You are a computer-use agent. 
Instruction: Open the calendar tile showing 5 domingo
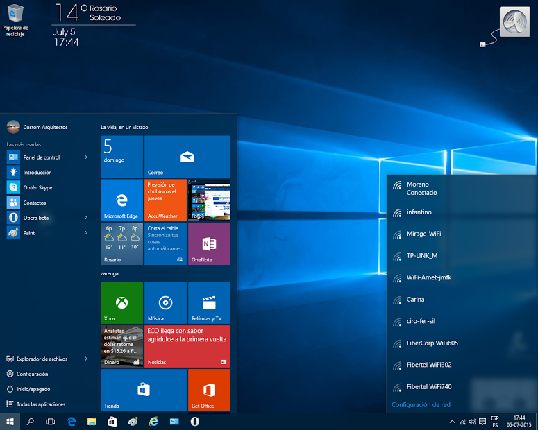pyautogui.click(x=121, y=156)
